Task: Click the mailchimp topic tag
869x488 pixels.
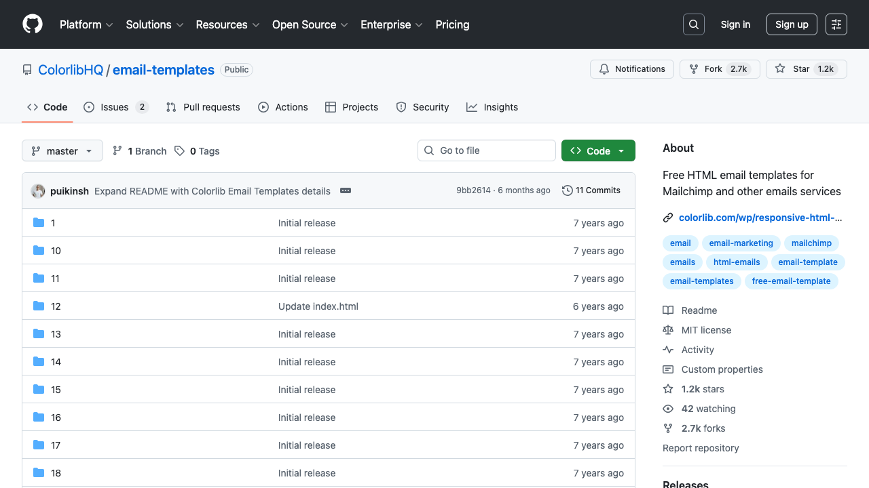Action: coord(811,243)
